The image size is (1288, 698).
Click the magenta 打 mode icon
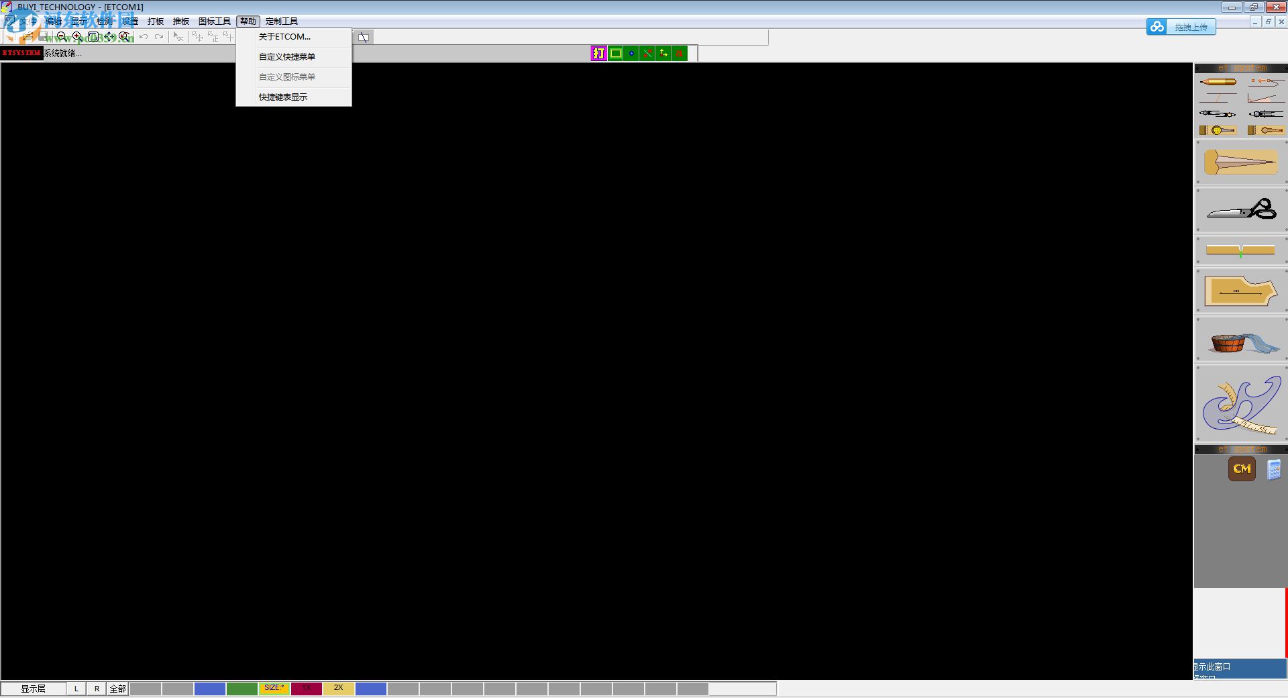(599, 53)
